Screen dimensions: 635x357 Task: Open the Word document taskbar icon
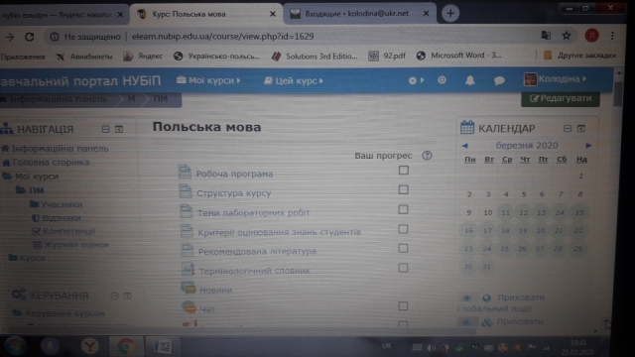163,346
